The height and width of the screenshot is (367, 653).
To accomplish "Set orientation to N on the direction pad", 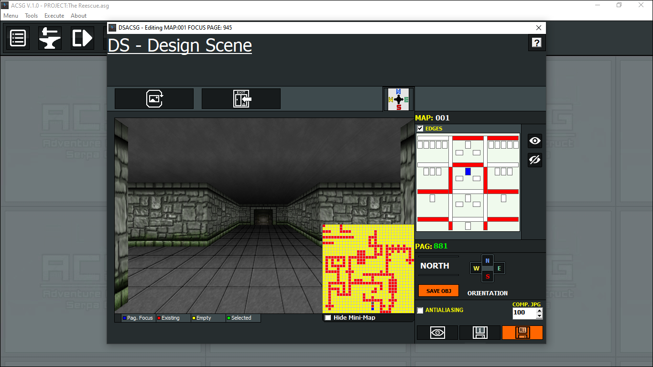I will coord(488,260).
